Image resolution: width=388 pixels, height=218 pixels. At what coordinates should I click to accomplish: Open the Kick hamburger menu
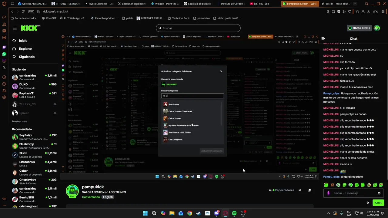pyautogui.click(x=15, y=28)
